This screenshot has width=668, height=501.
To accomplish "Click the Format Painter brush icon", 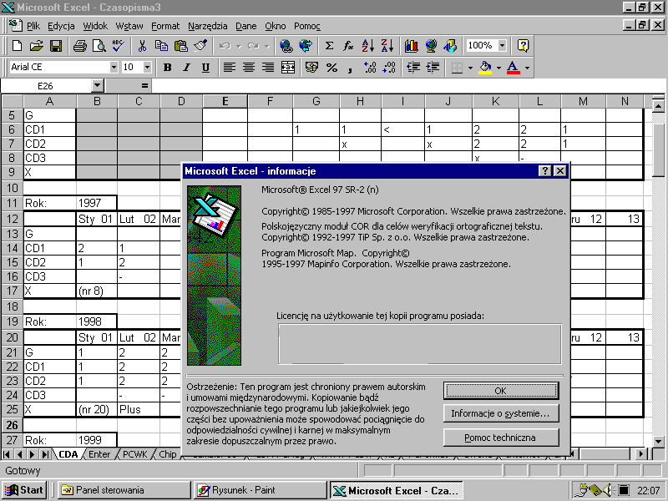I will pyautogui.click(x=200, y=46).
